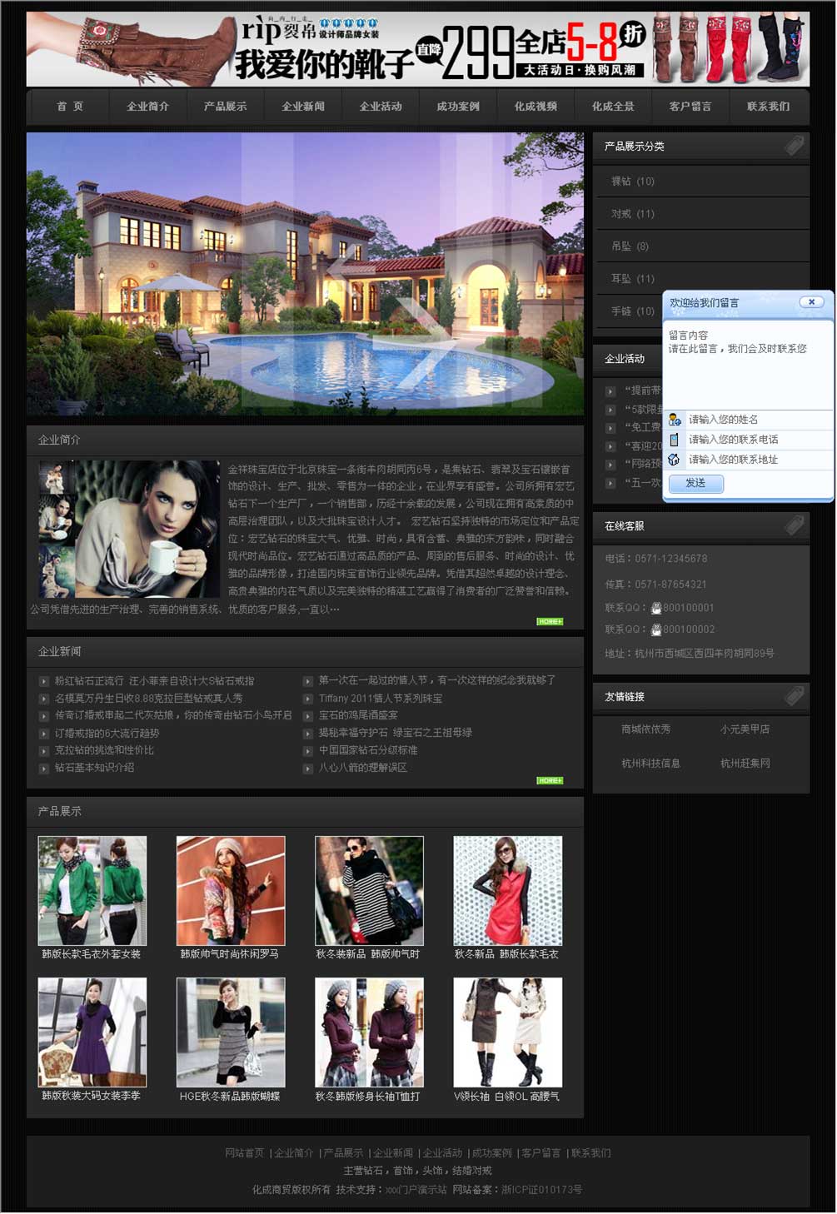Open the 成功案例 navigation tab
837x1214 pixels.
458,107
